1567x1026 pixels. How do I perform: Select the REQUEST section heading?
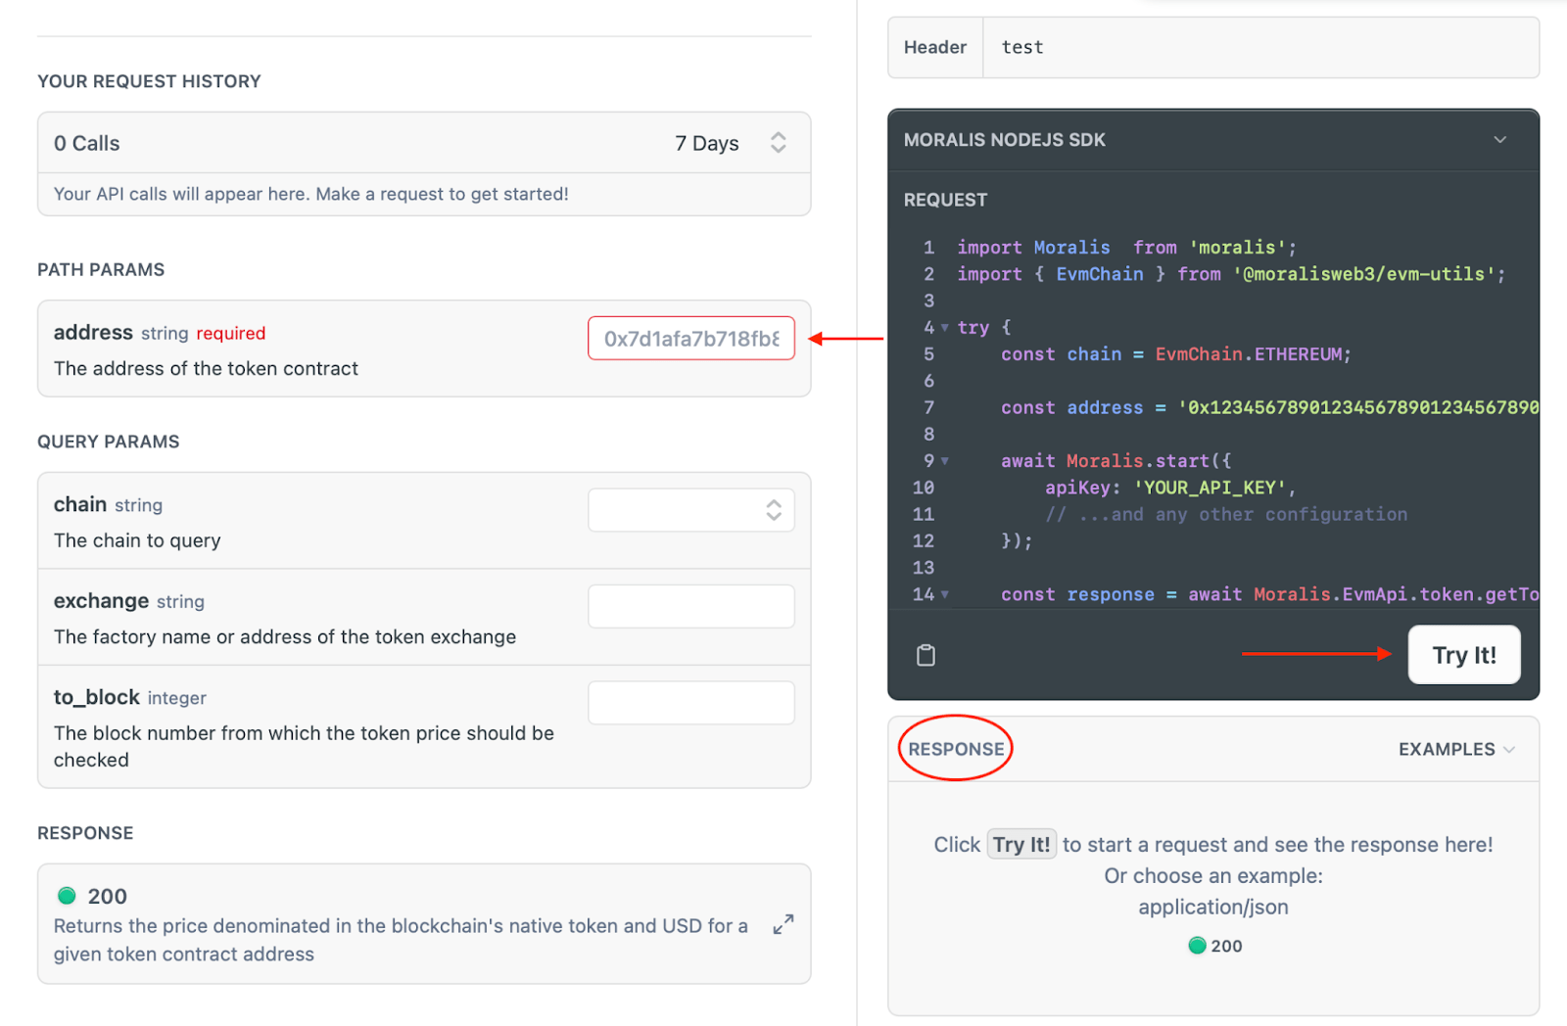(944, 199)
